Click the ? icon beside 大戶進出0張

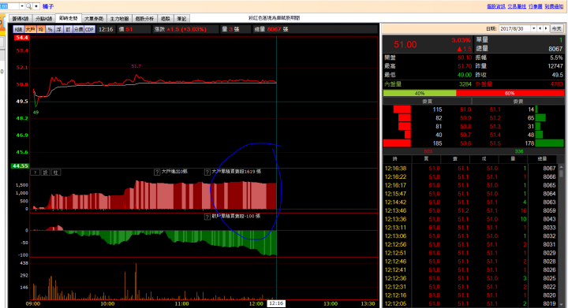pos(157,172)
